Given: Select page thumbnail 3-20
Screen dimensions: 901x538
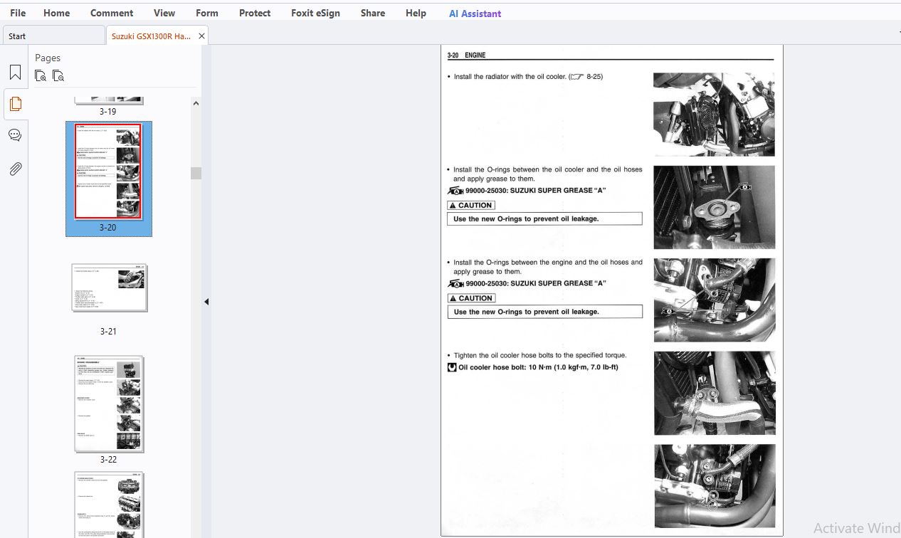Looking at the screenshot, I should click(108, 172).
